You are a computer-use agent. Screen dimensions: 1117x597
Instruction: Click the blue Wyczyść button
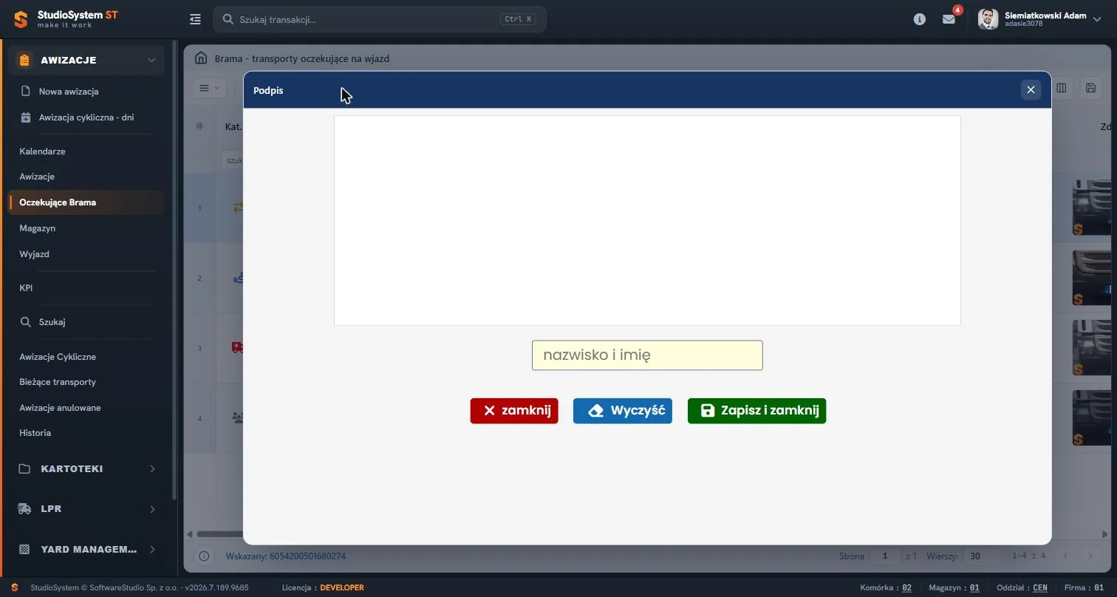tap(623, 411)
